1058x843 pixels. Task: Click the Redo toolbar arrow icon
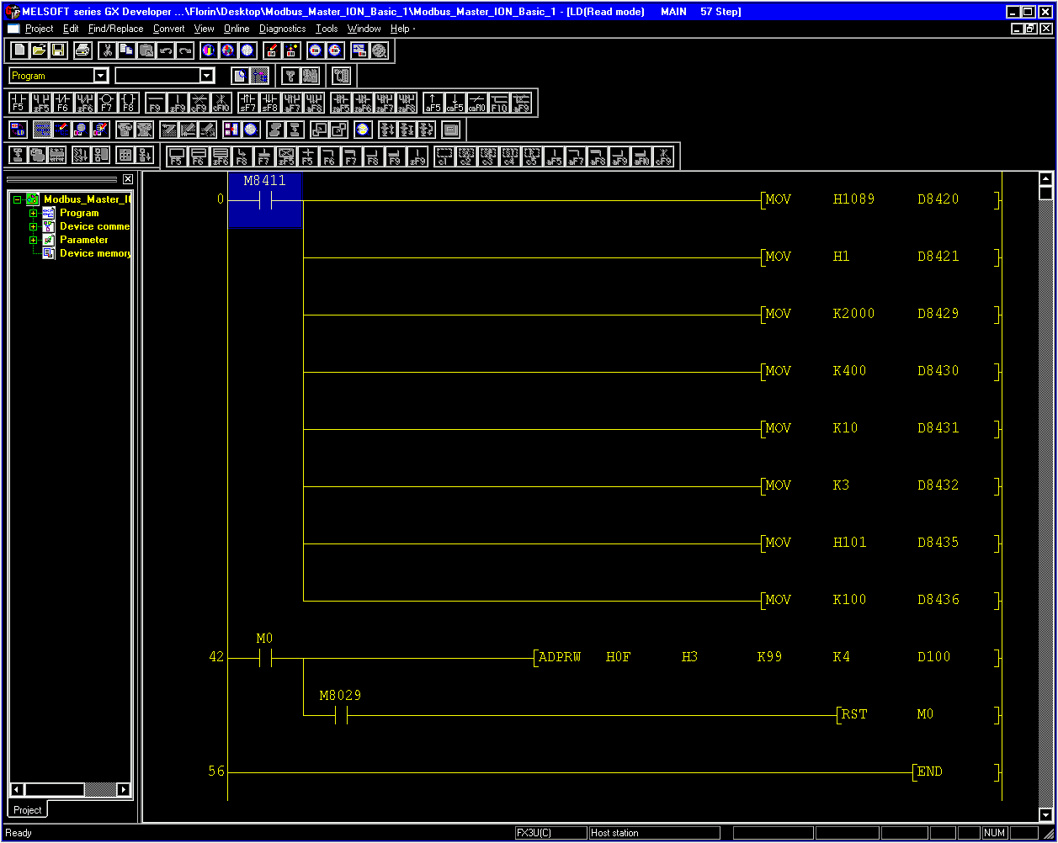click(x=185, y=50)
